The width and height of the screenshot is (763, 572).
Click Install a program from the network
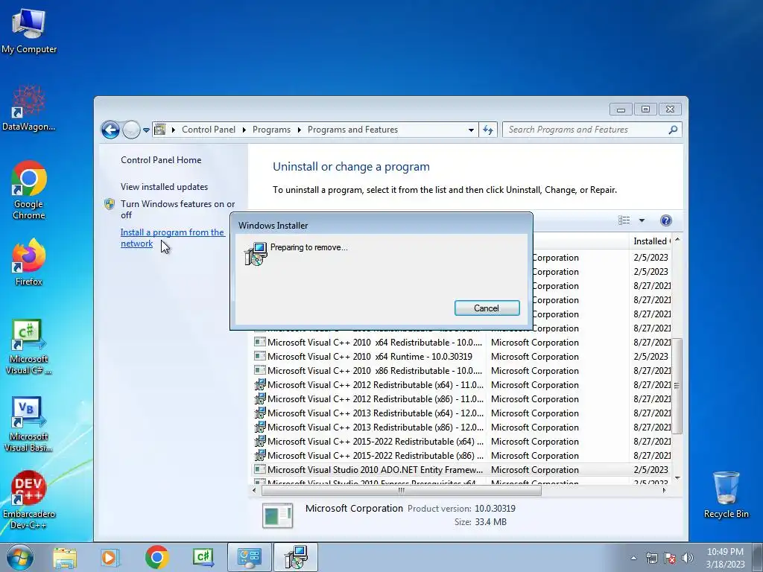tap(172, 238)
